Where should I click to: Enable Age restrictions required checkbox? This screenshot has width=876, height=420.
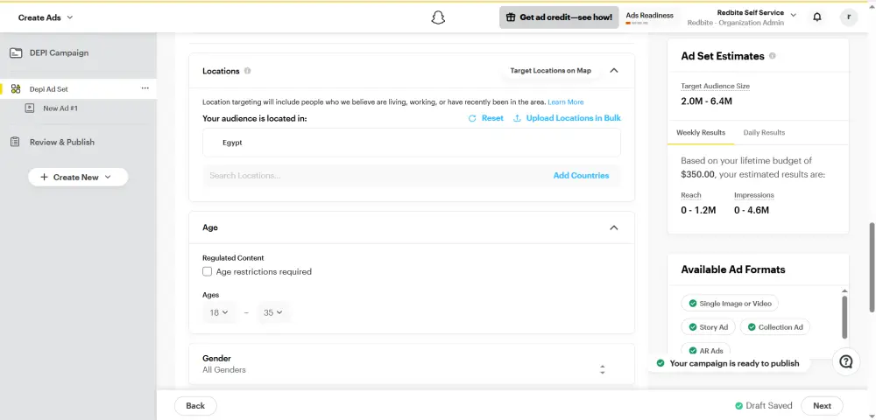pyautogui.click(x=208, y=272)
